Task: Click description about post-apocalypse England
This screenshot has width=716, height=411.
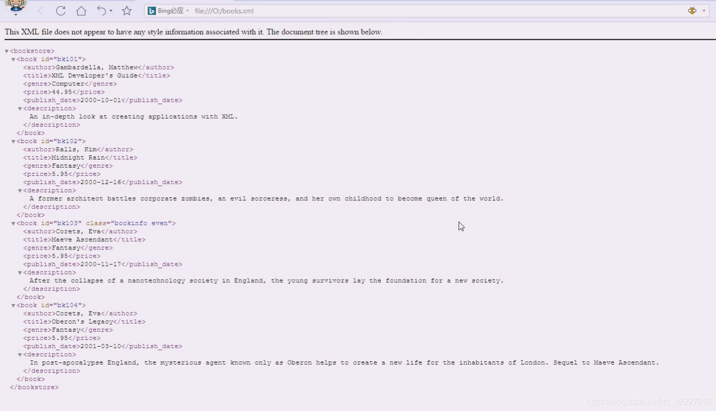Action: point(344,363)
